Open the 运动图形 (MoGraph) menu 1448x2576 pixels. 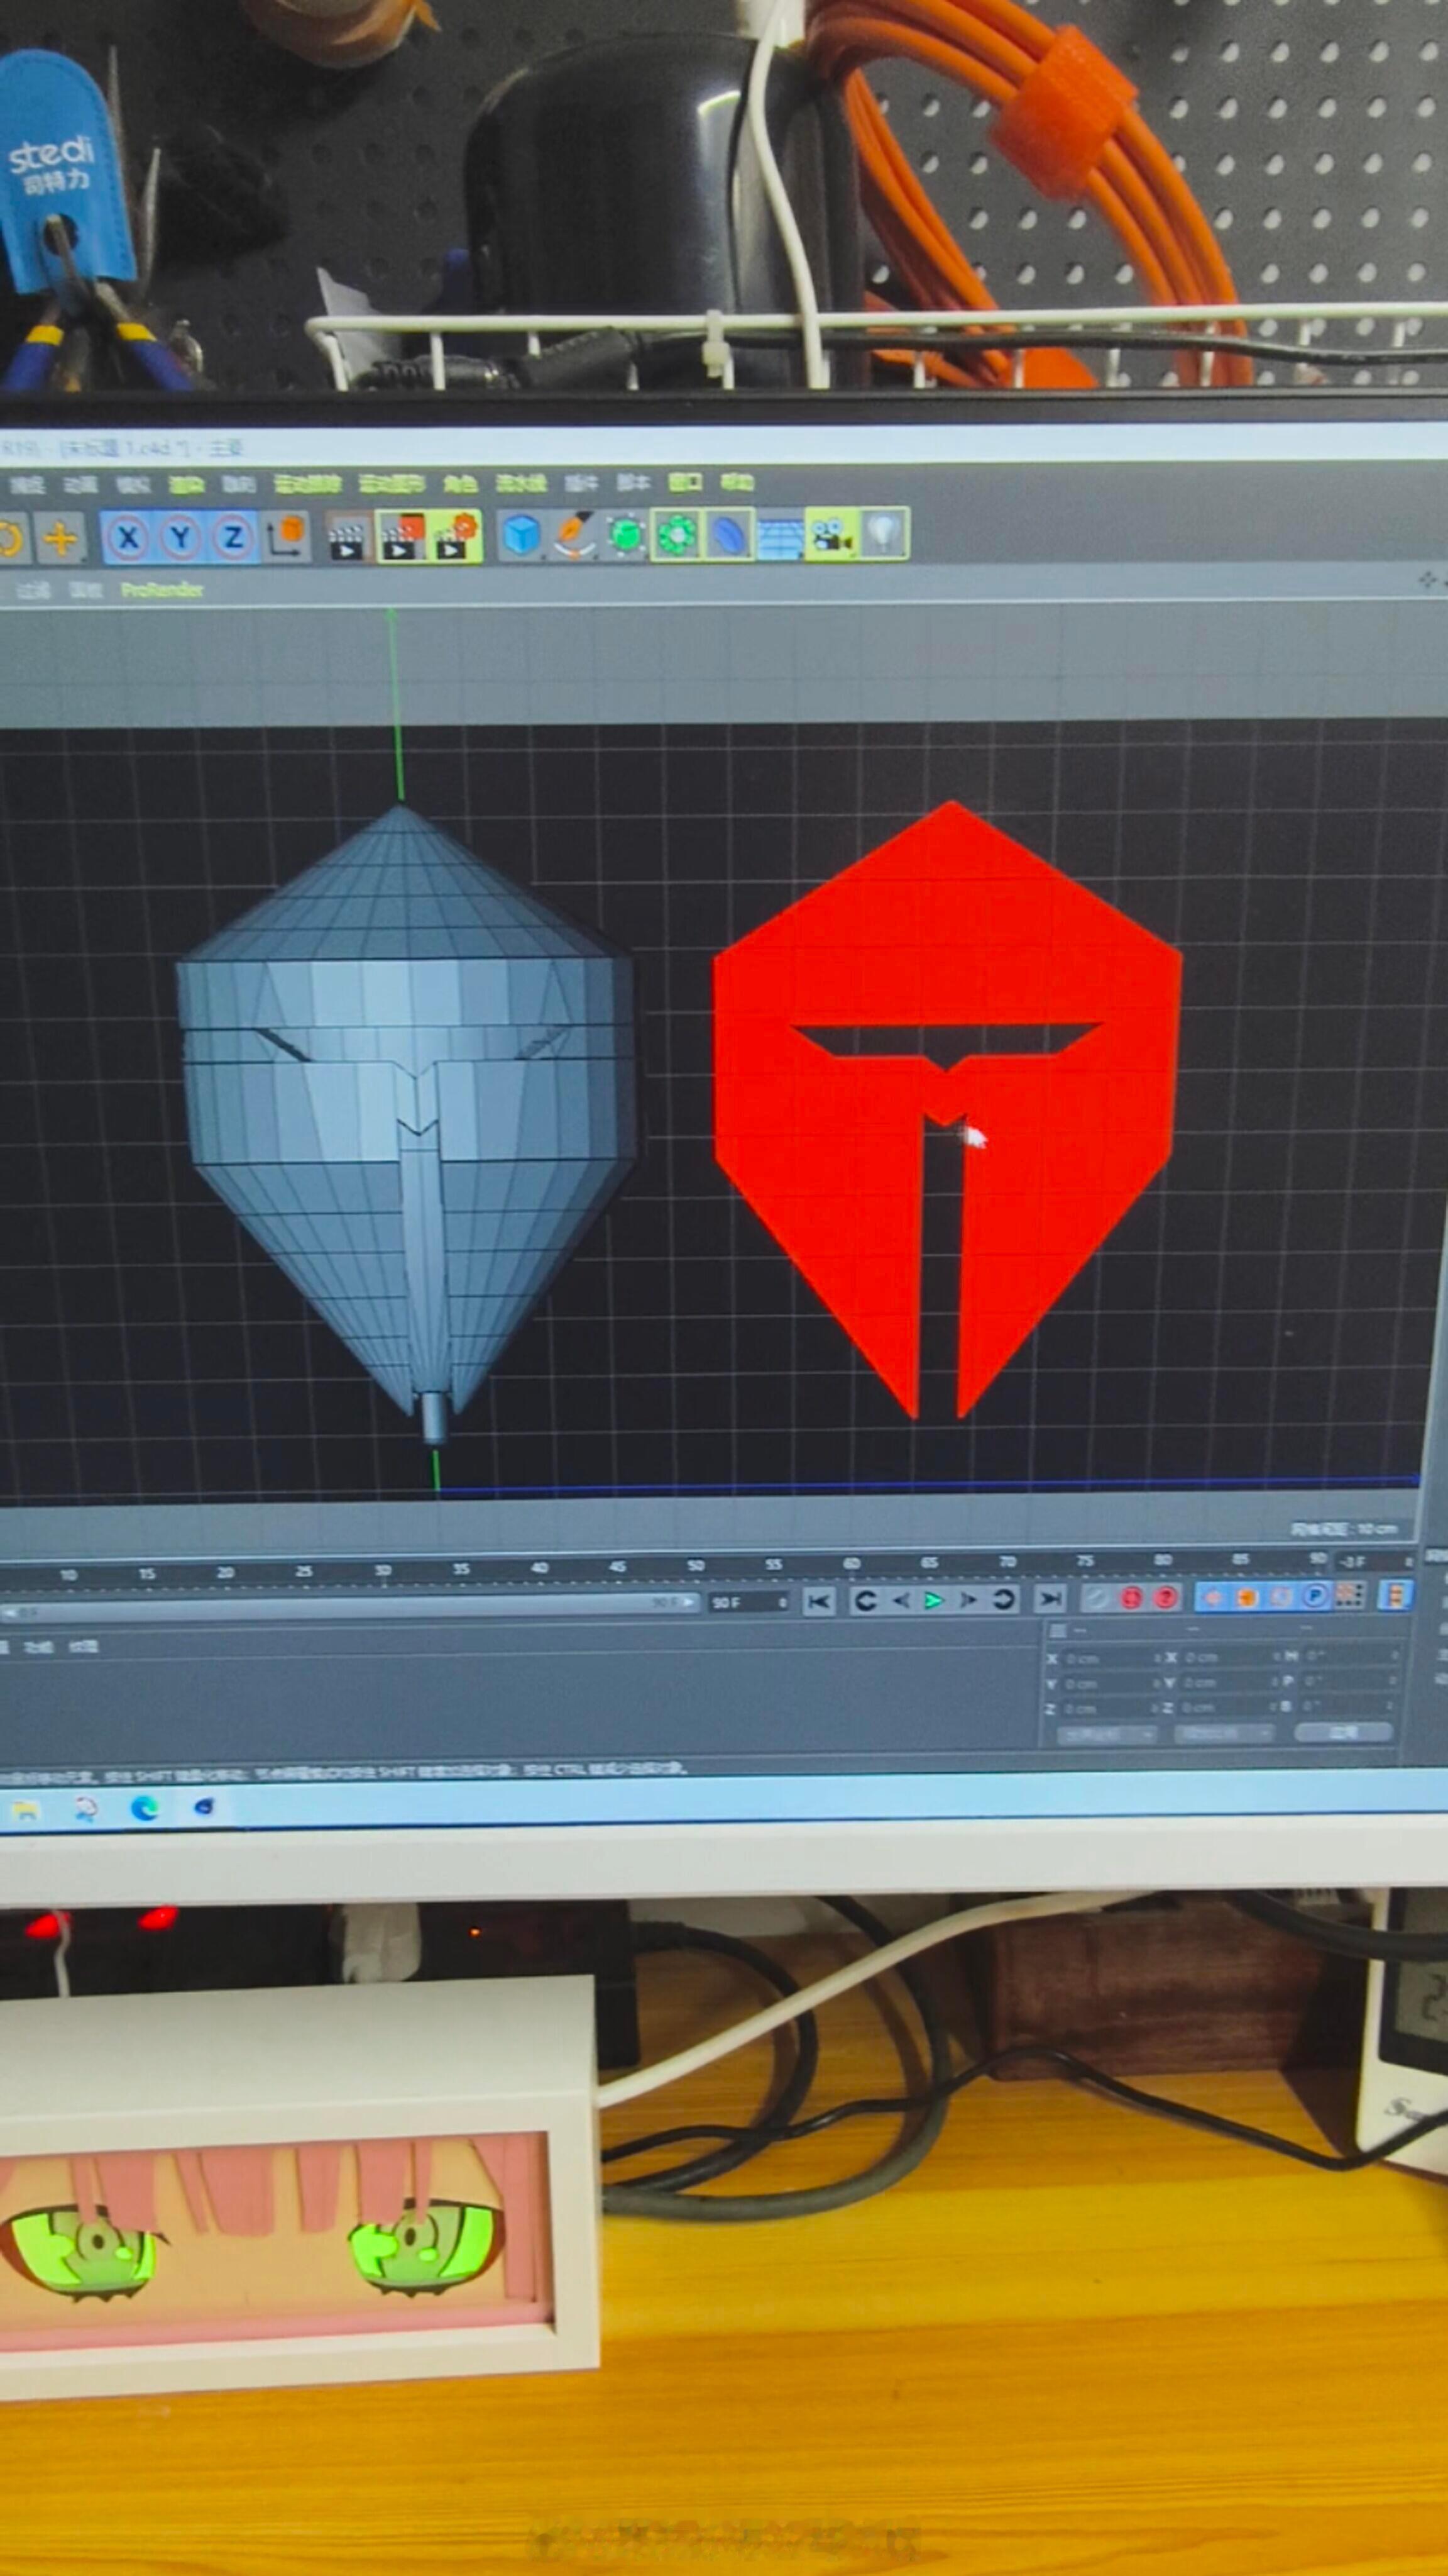click(x=393, y=485)
